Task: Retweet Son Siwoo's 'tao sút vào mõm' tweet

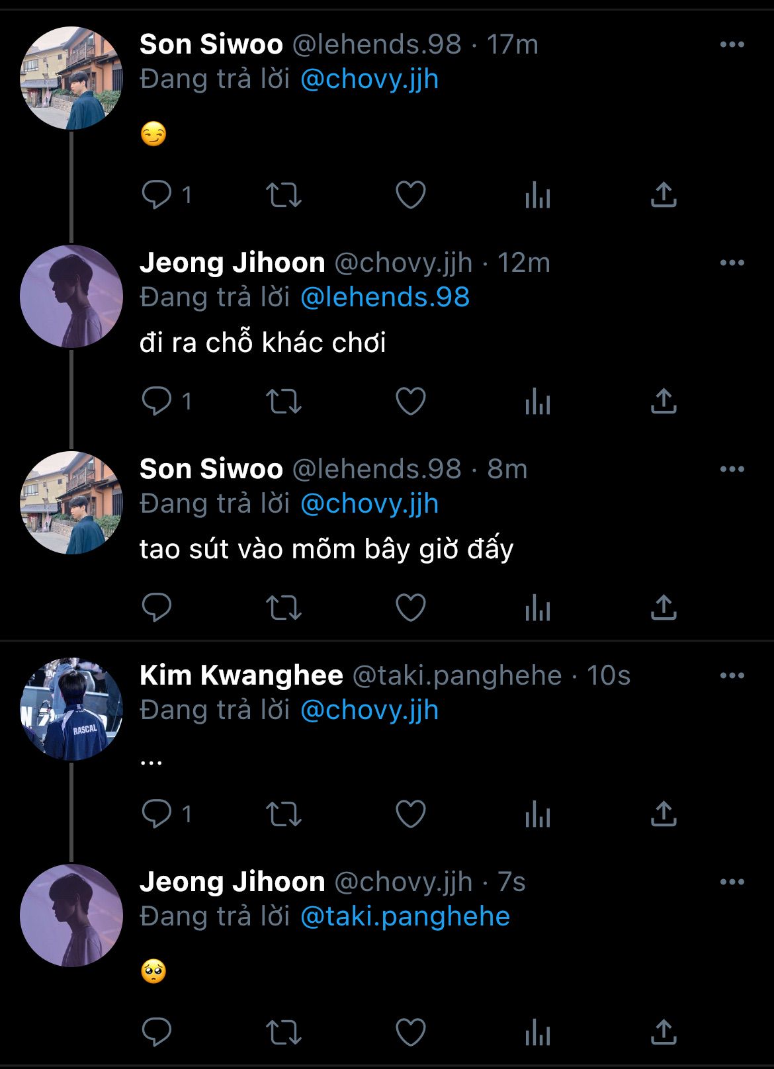Action: pyautogui.click(x=284, y=608)
